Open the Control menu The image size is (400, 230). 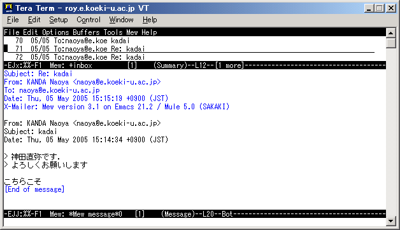pos(89,20)
